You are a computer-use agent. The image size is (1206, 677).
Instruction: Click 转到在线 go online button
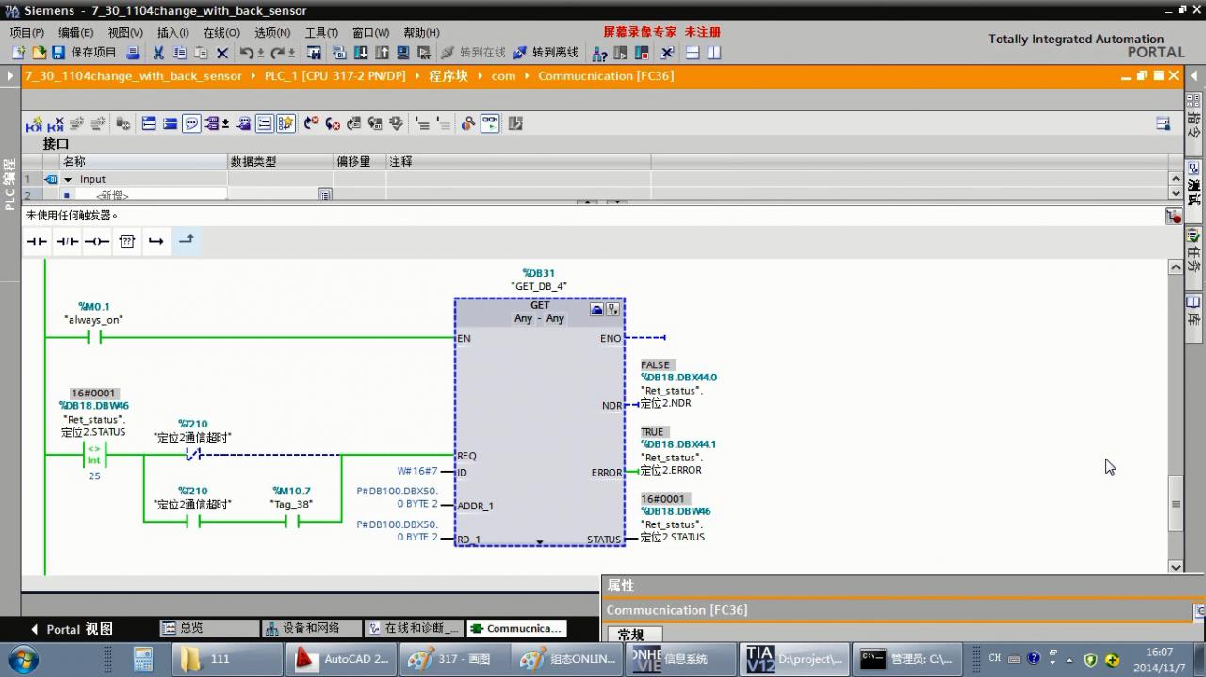(473, 53)
